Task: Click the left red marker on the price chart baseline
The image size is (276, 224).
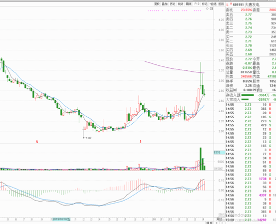Action: [37, 141]
